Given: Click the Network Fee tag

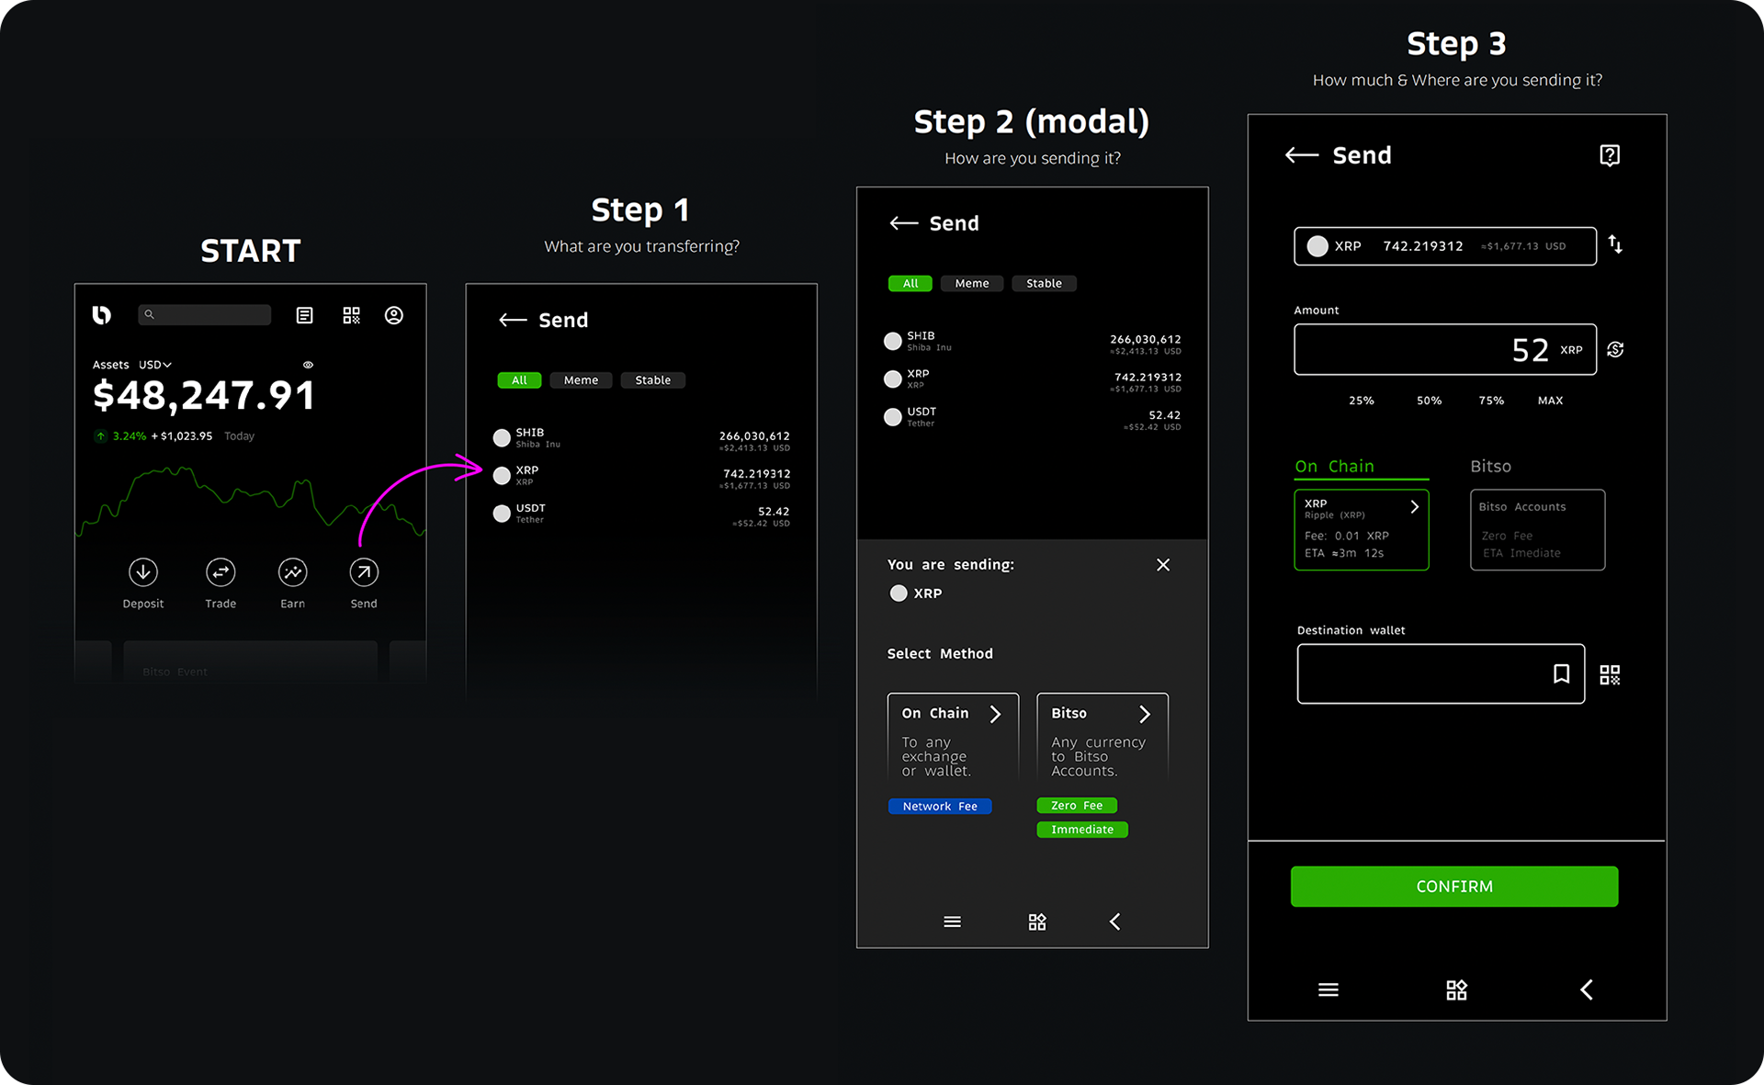Looking at the screenshot, I should (x=940, y=807).
